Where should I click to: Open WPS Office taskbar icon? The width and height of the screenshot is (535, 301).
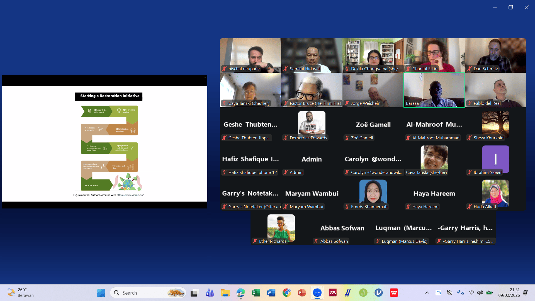(x=394, y=293)
